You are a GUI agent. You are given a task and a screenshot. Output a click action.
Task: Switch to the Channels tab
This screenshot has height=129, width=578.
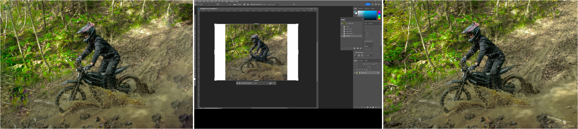361,61
